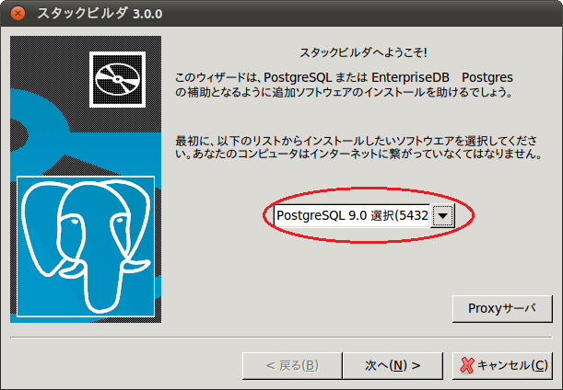Click the paragraph starting このウィザードは、PostgreSQL
The width and height of the screenshot is (563, 390).
coord(344,85)
